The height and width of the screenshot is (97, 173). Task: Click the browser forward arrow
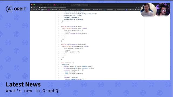click(34, 8)
